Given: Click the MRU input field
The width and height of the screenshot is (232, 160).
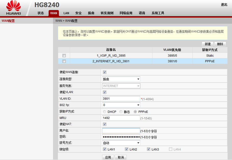Looking at the screenshot, I should (x=121, y=118).
